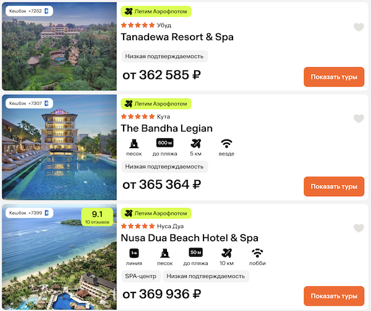Click the 50 m beach distance icon
The width and height of the screenshot is (371, 311).
click(x=196, y=253)
